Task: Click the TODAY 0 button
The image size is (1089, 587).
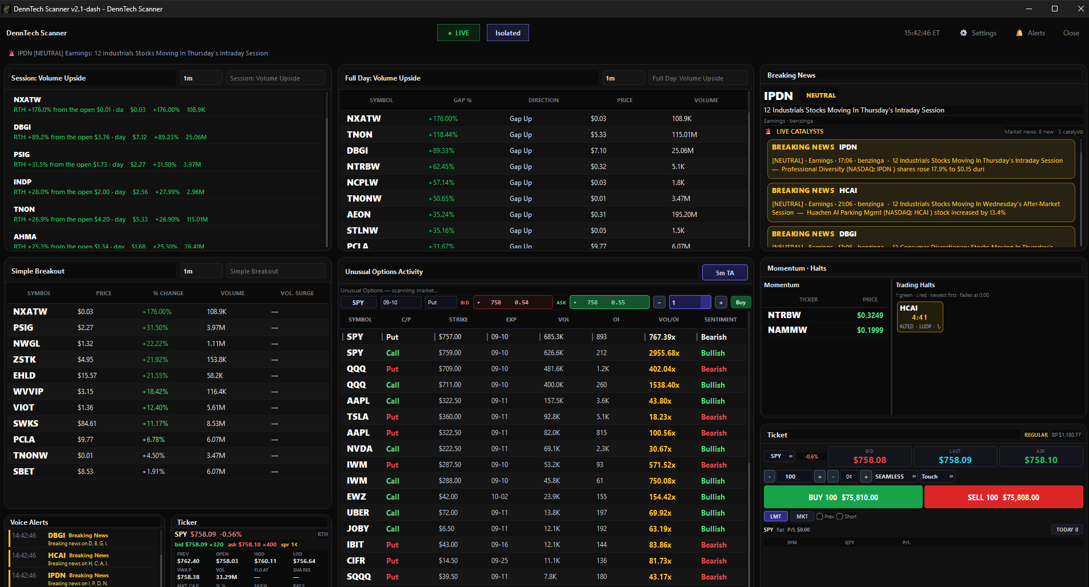Action: click(1067, 529)
